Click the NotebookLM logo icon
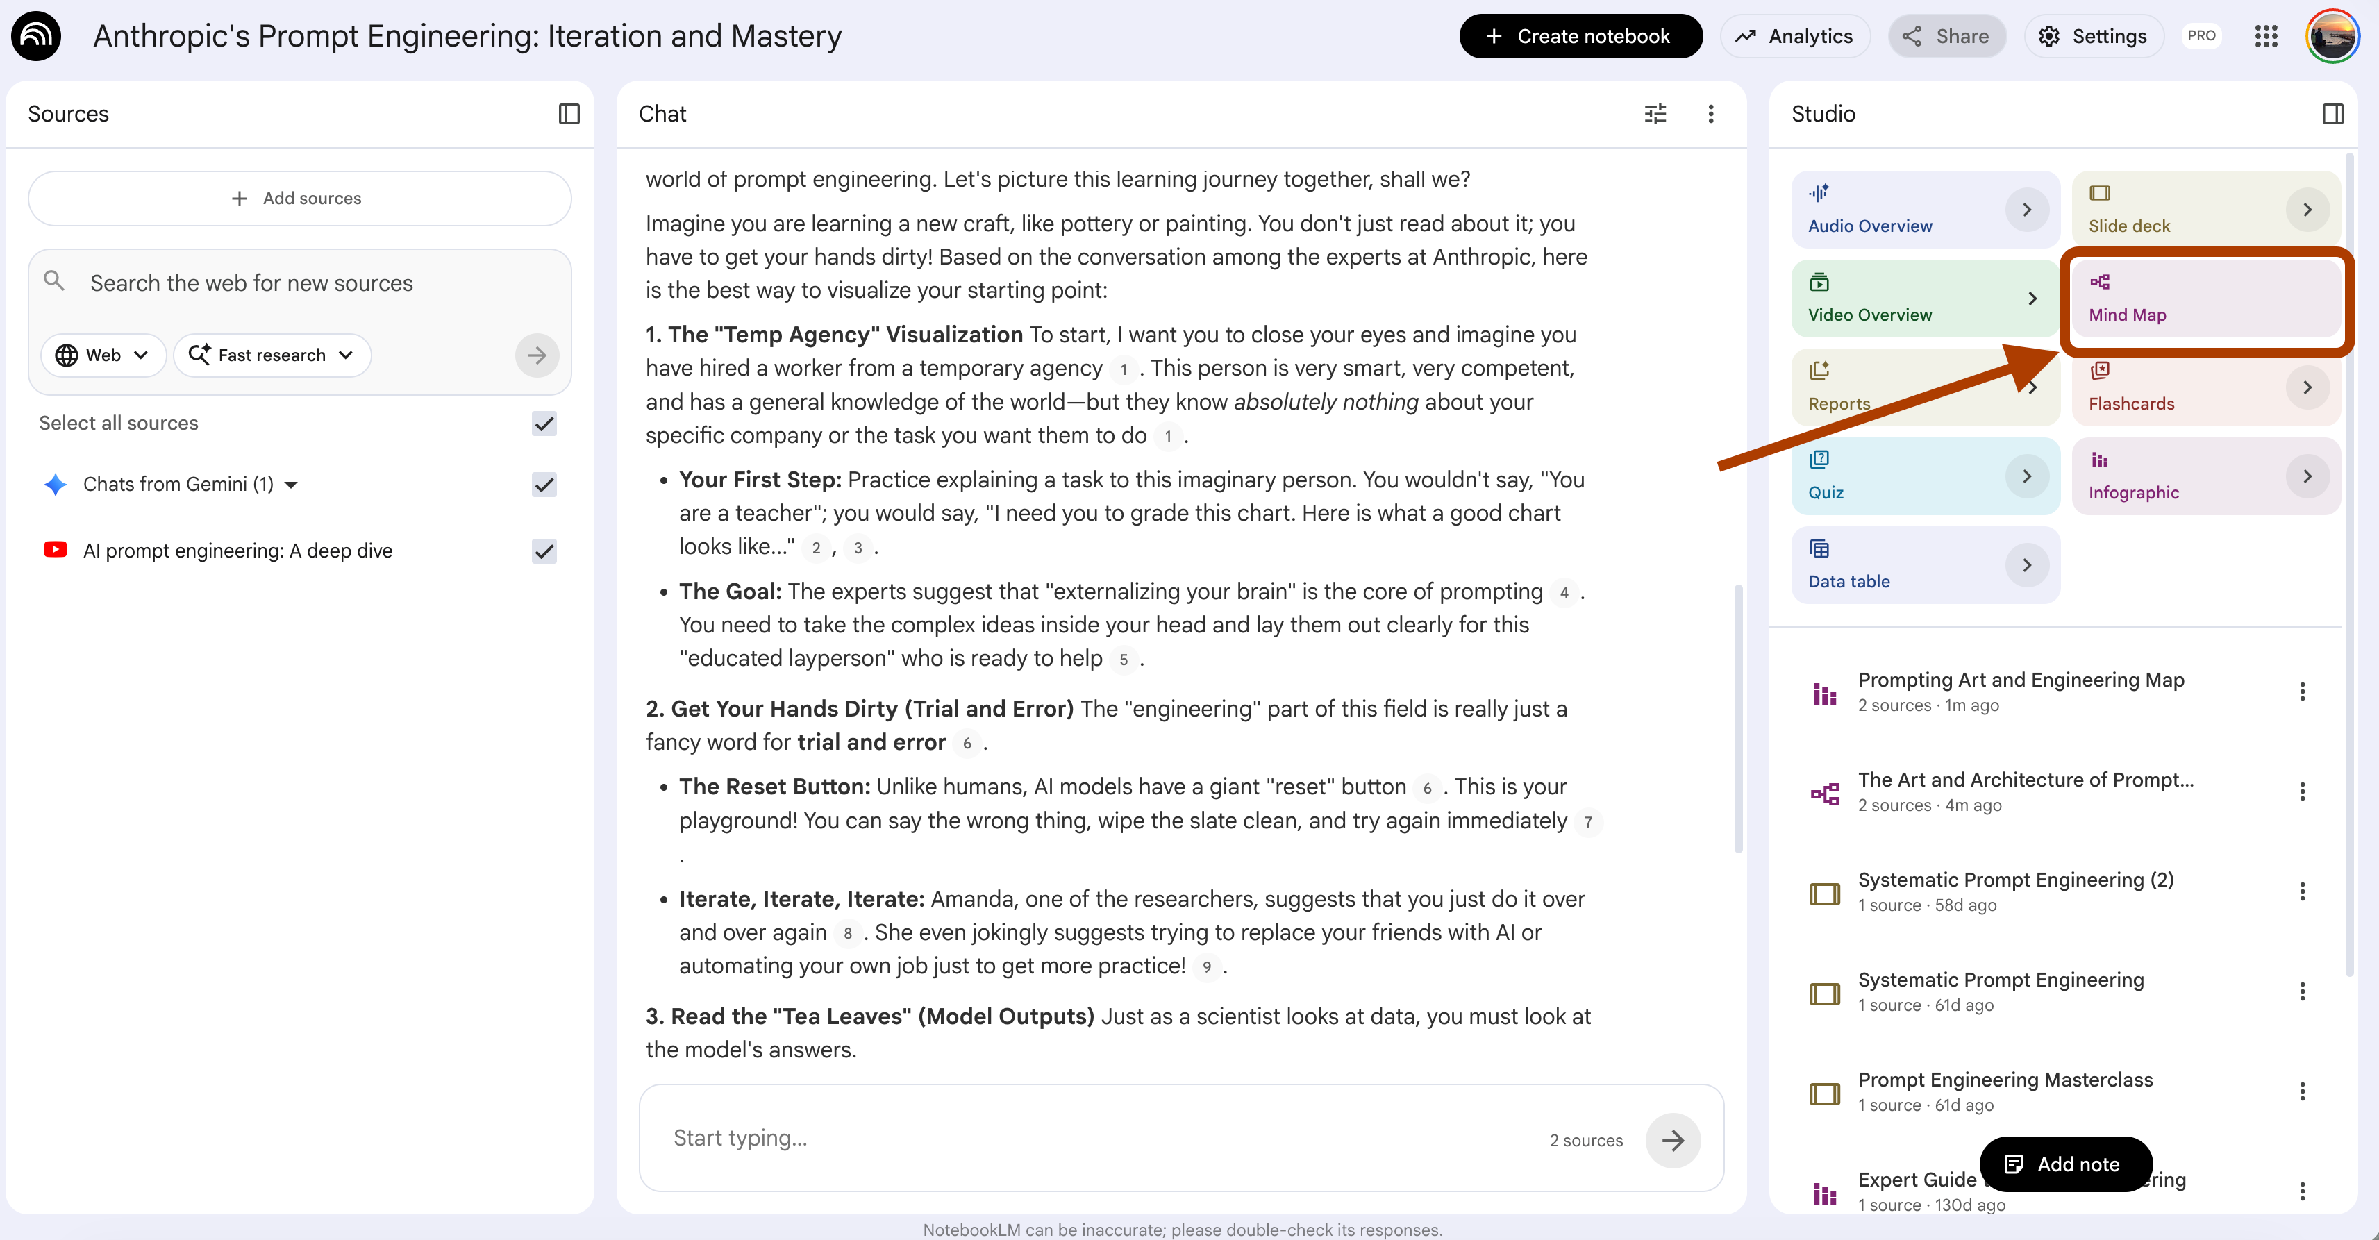Image resolution: width=2379 pixels, height=1240 pixels. pos(36,36)
